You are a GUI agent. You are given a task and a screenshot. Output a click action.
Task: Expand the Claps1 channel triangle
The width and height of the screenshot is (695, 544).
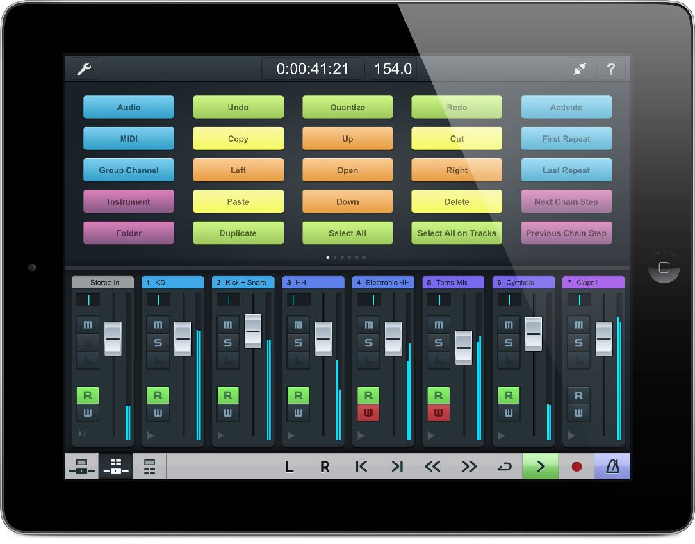pos(572,436)
